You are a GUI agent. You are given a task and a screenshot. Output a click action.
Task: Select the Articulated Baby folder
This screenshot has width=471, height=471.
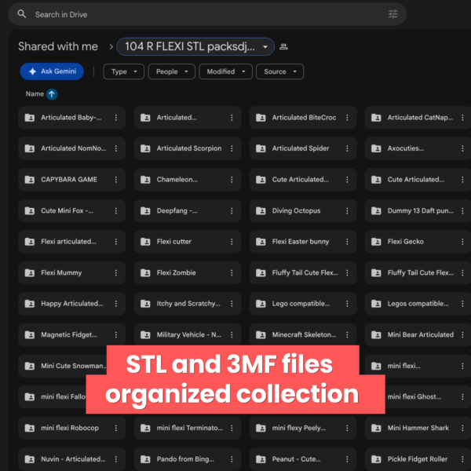[71, 118]
